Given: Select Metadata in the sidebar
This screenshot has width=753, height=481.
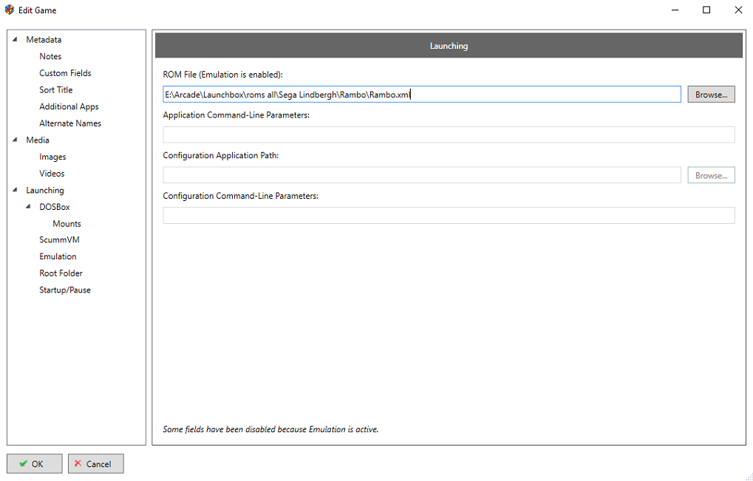Looking at the screenshot, I should tap(44, 40).
